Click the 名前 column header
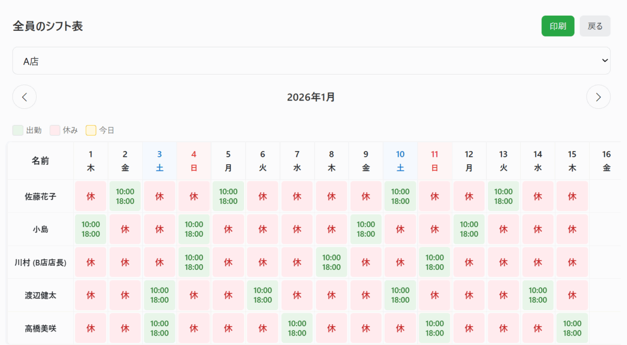This screenshot has height=345, width=627. (40, 161)
